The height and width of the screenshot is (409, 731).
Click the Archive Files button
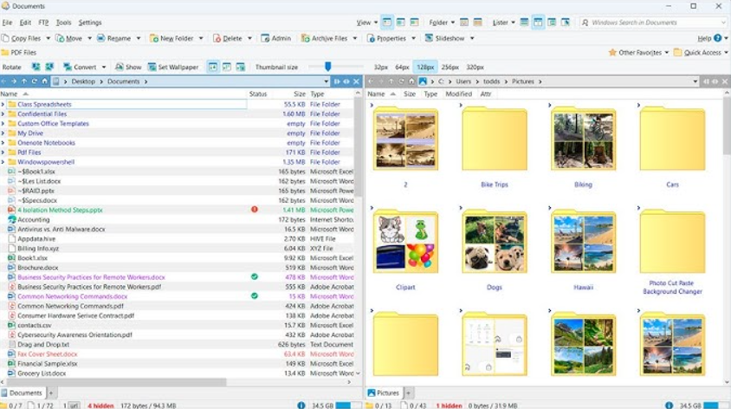point(325,38)
